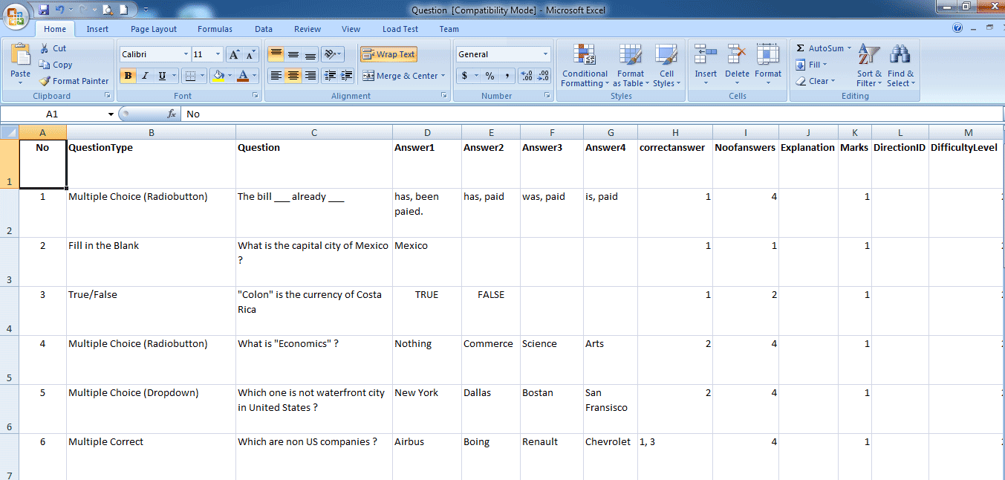Select the Sort & Filter tool

click(x=868, y=65)
